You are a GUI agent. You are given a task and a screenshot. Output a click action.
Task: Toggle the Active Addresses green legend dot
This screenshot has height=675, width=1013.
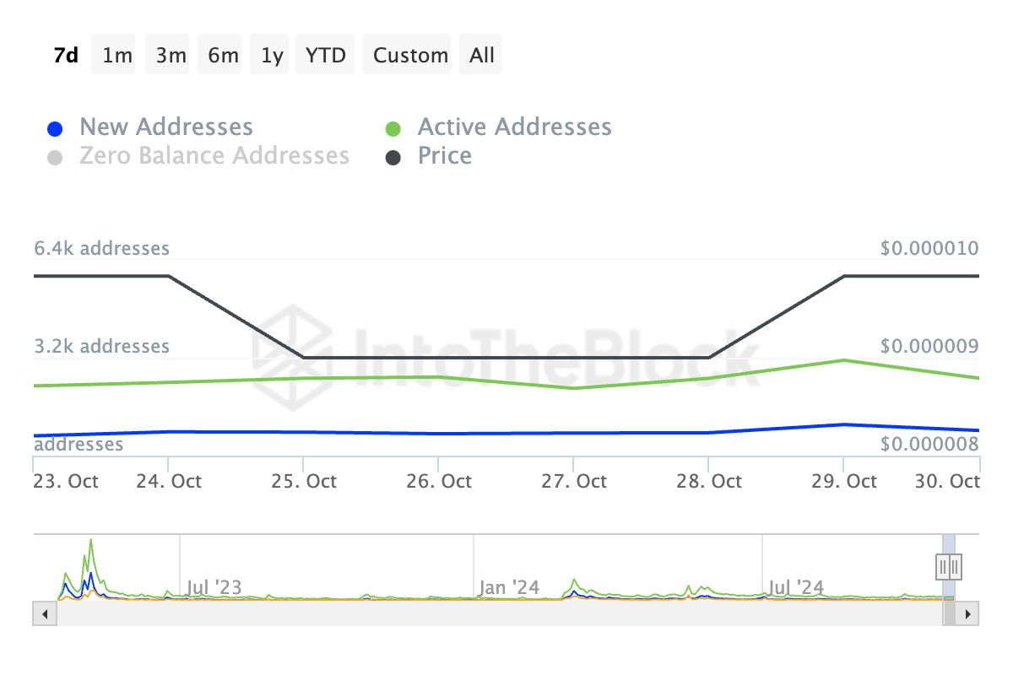(x=393, y=129)
